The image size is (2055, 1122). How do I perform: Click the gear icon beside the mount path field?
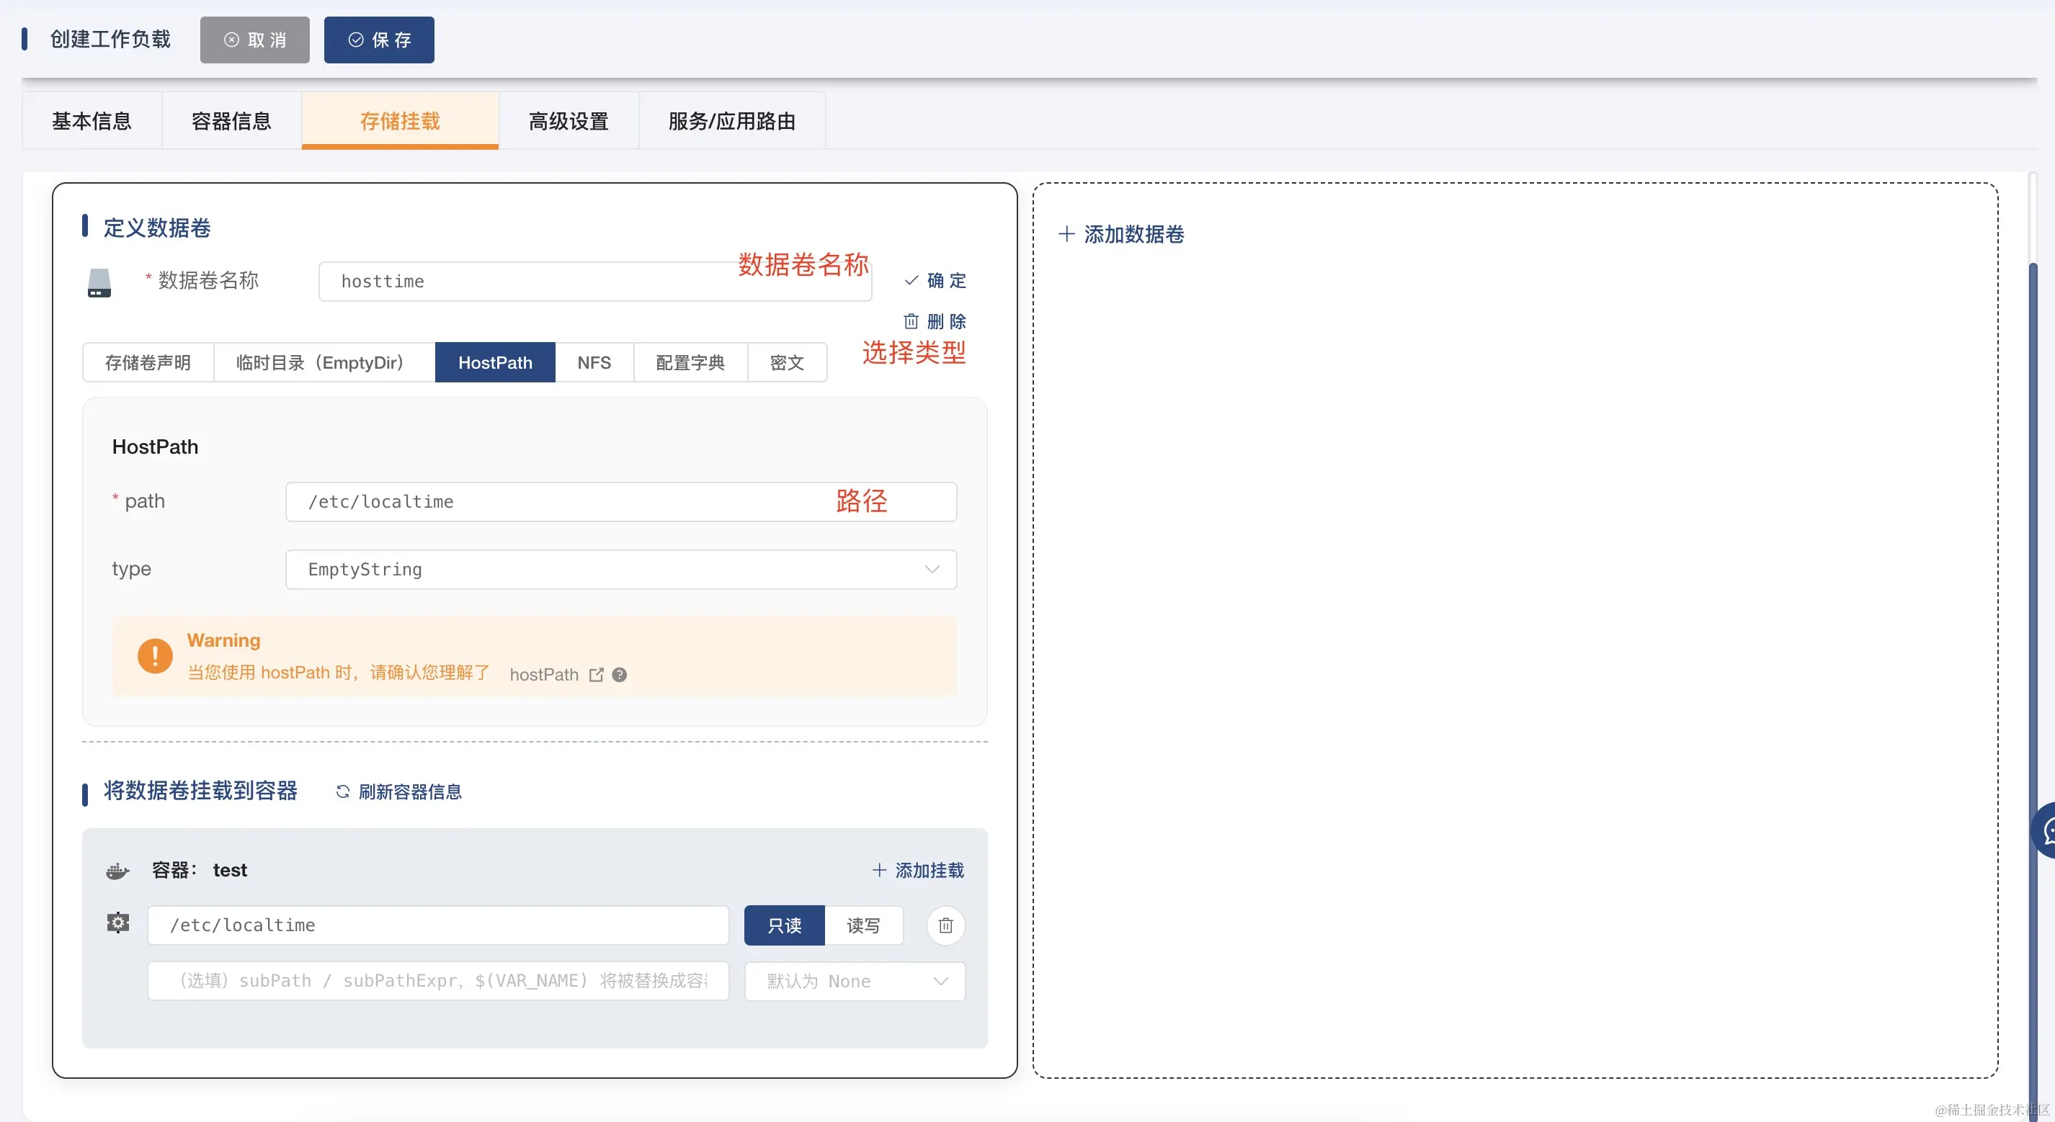coord(118,923)
